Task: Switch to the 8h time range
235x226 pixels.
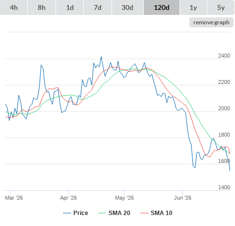Action: pyautogui.click(x=42, y=7)
